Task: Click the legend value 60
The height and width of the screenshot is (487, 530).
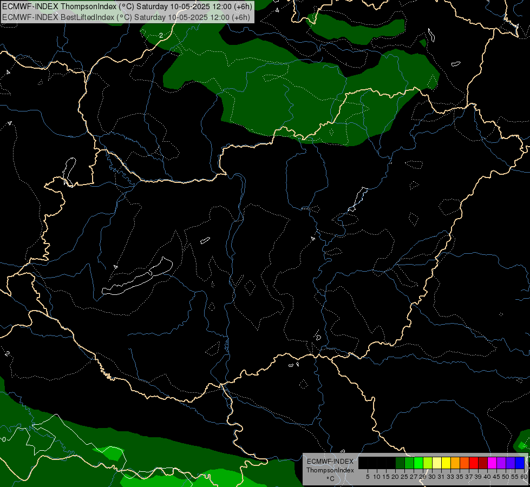Action: coord(524,477)
